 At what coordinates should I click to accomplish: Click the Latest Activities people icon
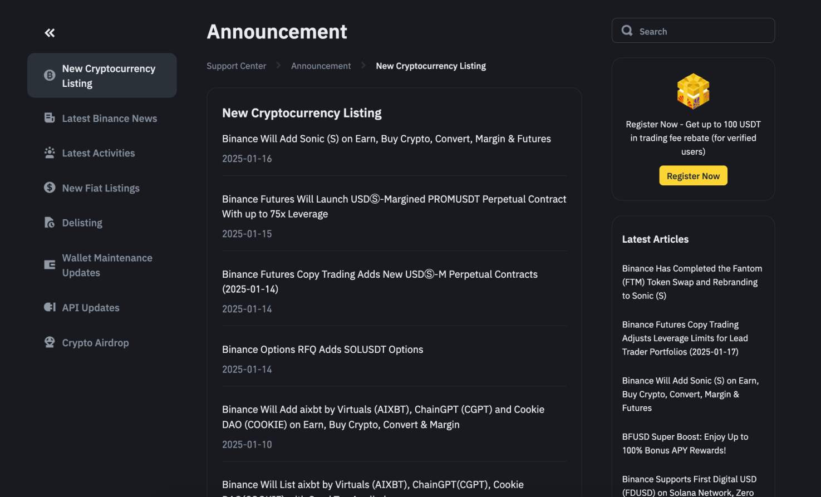point(50,152)
